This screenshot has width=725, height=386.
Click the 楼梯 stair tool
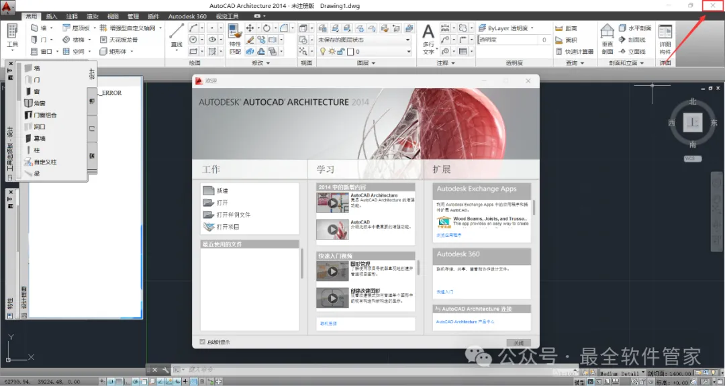(x=74, y=40)
